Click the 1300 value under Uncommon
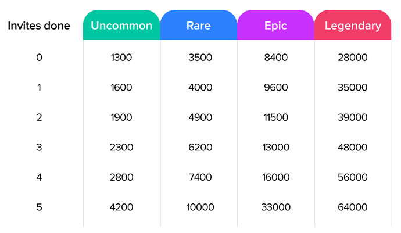Viewport: 401px width, 233px height. tap(121, 58)
